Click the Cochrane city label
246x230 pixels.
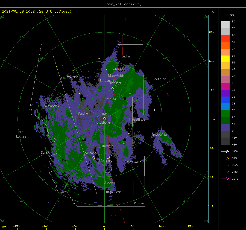coord(89,153)
